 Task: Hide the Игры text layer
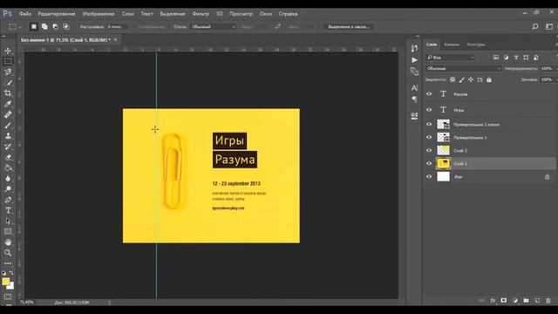click(429, 110)
